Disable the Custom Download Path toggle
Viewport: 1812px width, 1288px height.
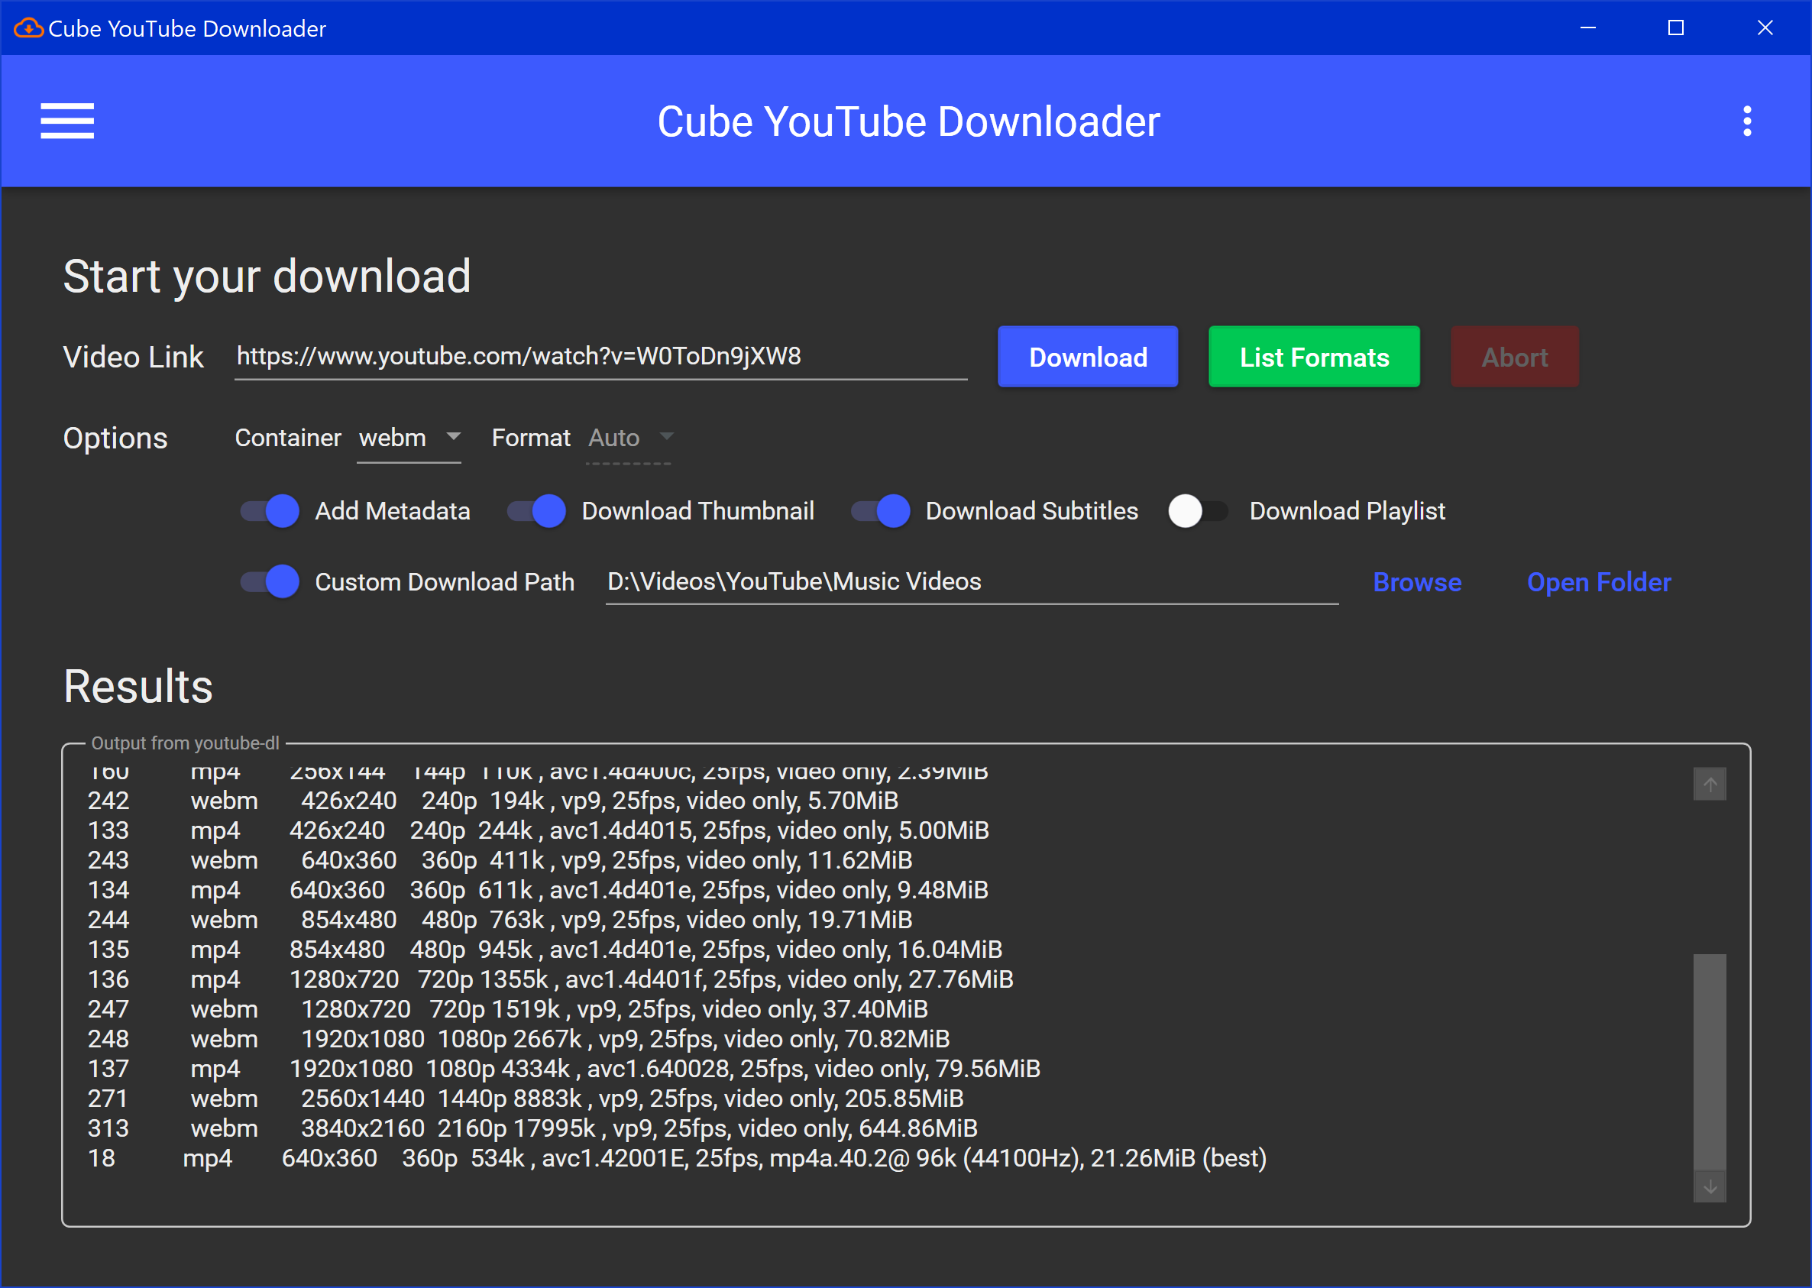click(x=270, y=582)
